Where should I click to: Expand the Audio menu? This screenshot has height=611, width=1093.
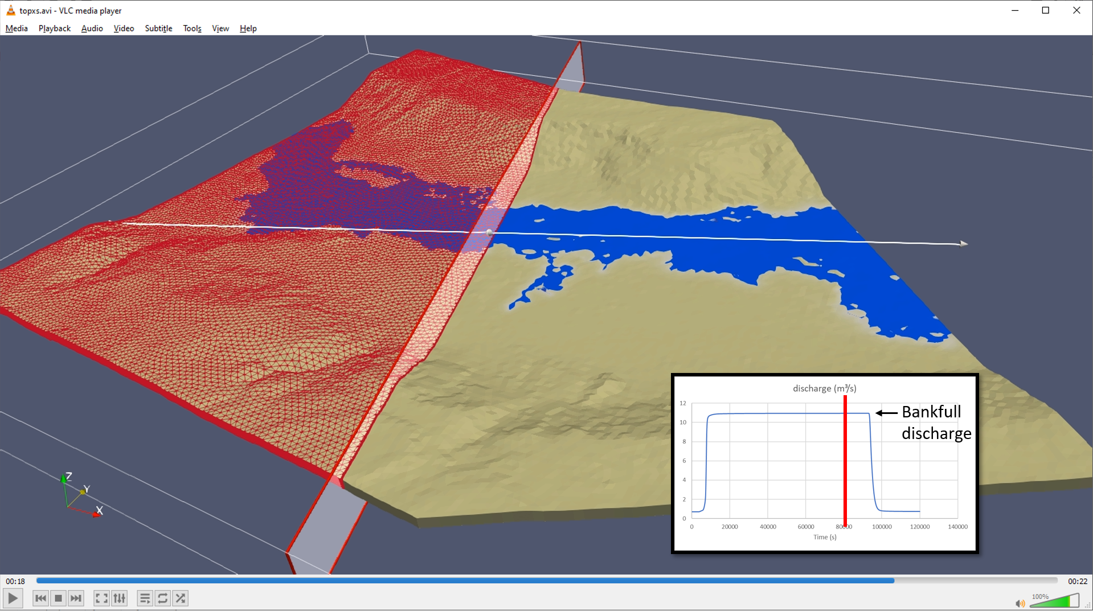tap(92, 28)
